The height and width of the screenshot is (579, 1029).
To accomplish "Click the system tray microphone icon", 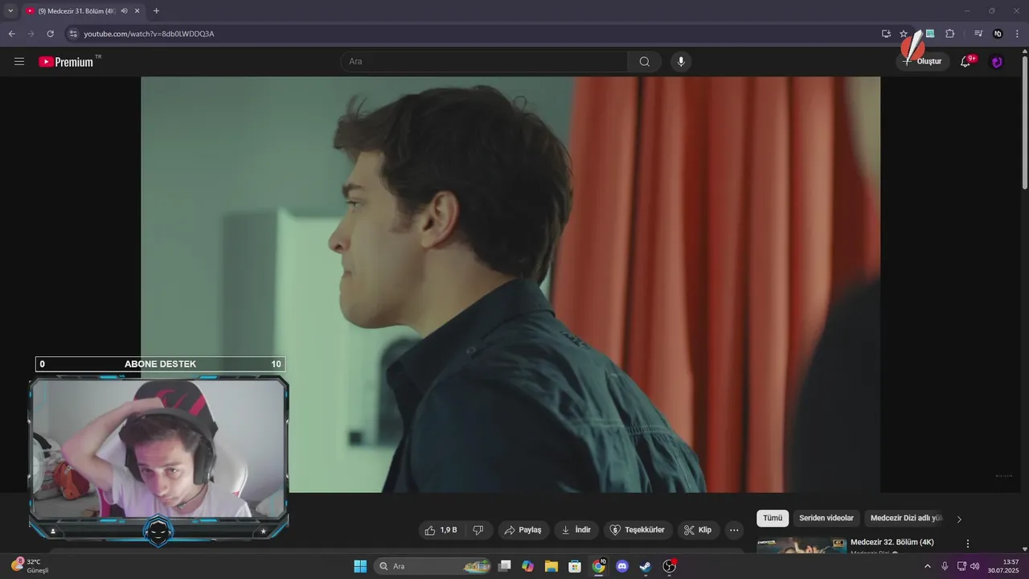I will [x=945, y=566].
